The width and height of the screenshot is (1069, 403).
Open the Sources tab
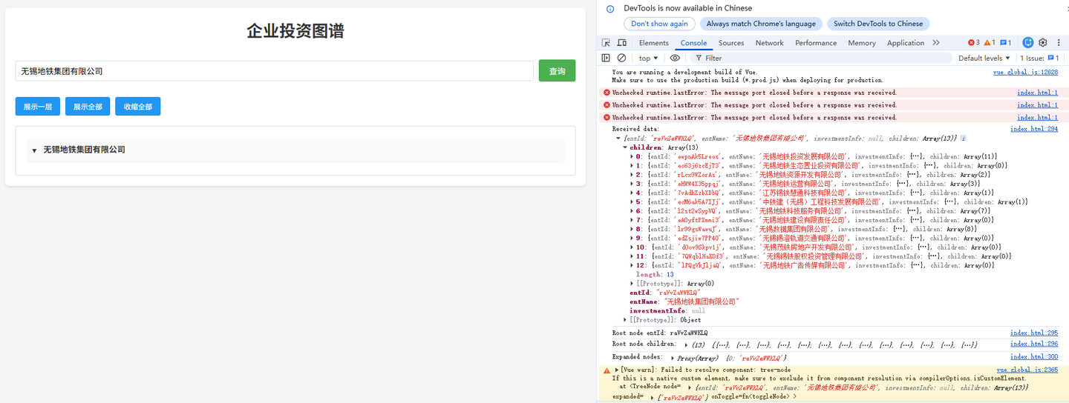coord(731,43)
